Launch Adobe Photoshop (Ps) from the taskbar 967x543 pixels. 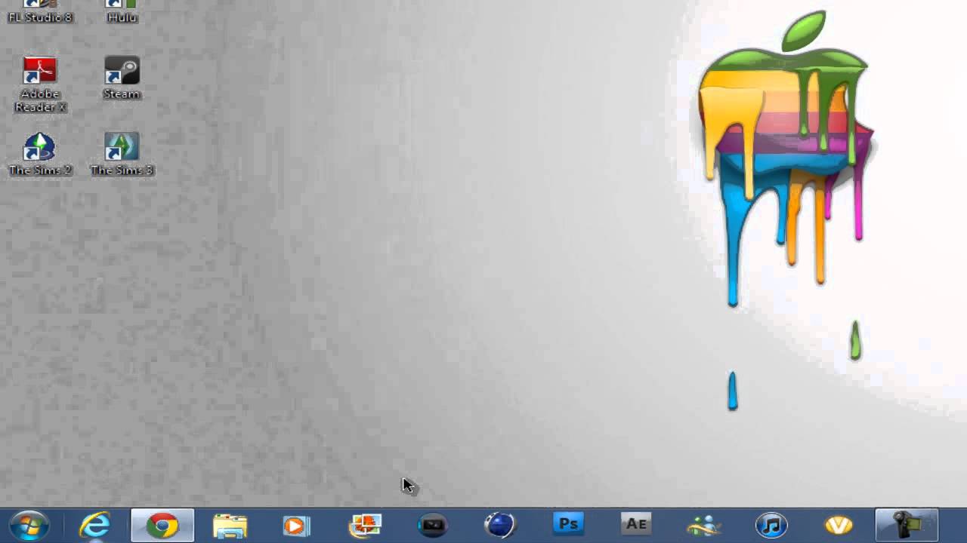pos(568,524)
